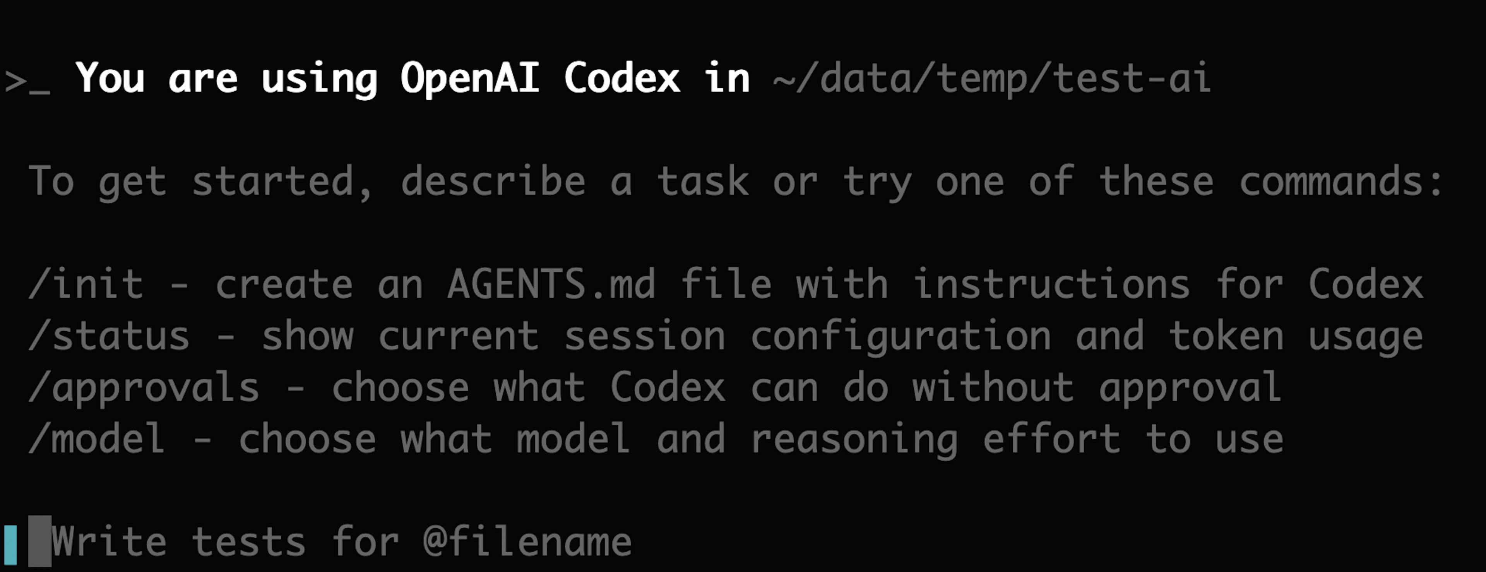The width and height of the screenshot is (1486, 572).
Task: Click the gray block cursor
Action: (x=40, y=541)
